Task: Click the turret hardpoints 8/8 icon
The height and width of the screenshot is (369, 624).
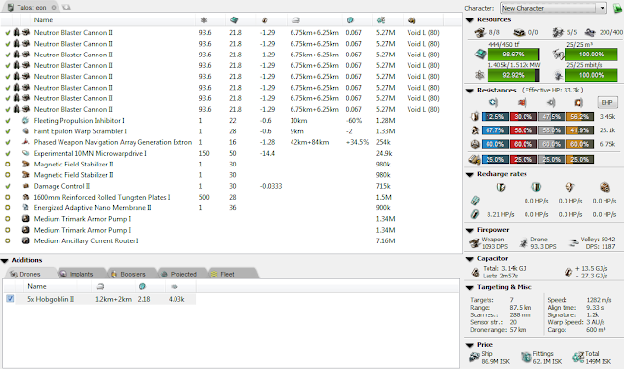Action: tap(480, 32)
